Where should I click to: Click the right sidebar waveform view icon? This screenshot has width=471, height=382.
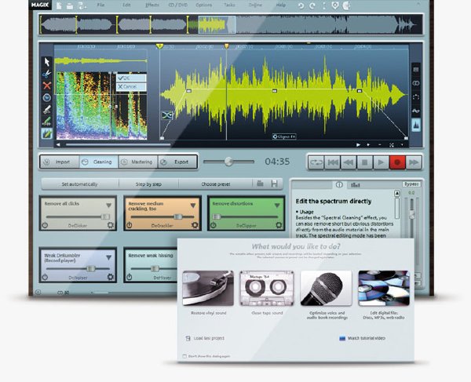click(416, 126)
